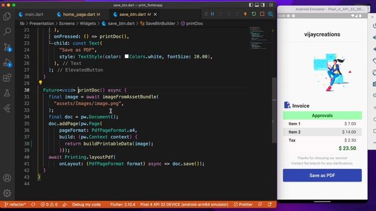376x211 pixels.
Task: Tap the vijaycreations title in emulator
Action: point(322,35)
